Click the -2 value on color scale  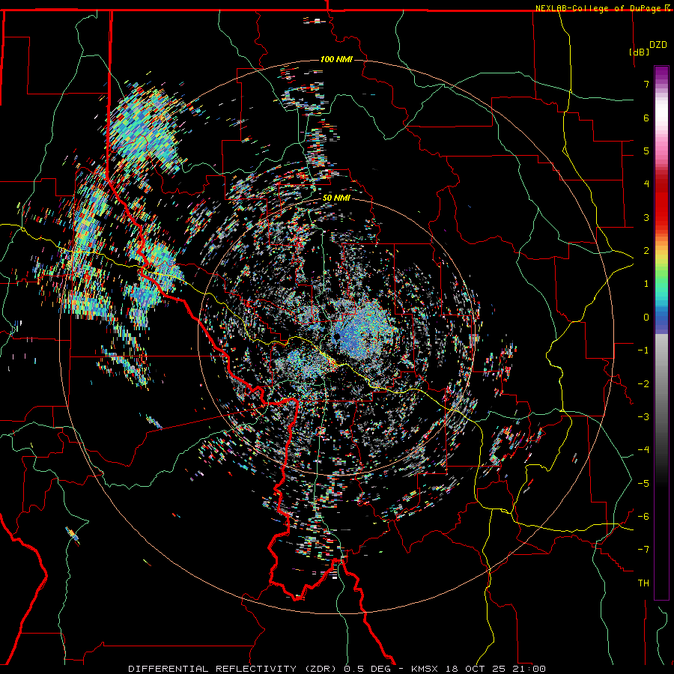click(x=643, y=384)
